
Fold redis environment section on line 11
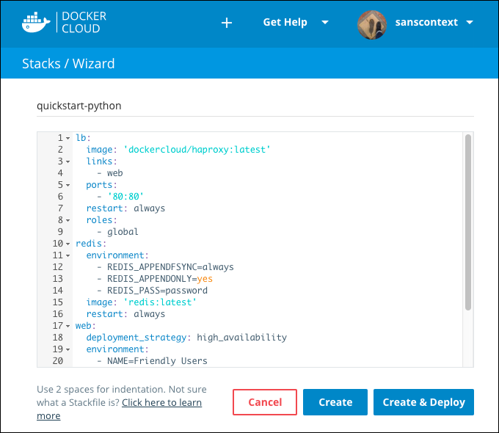coord(68,255)
